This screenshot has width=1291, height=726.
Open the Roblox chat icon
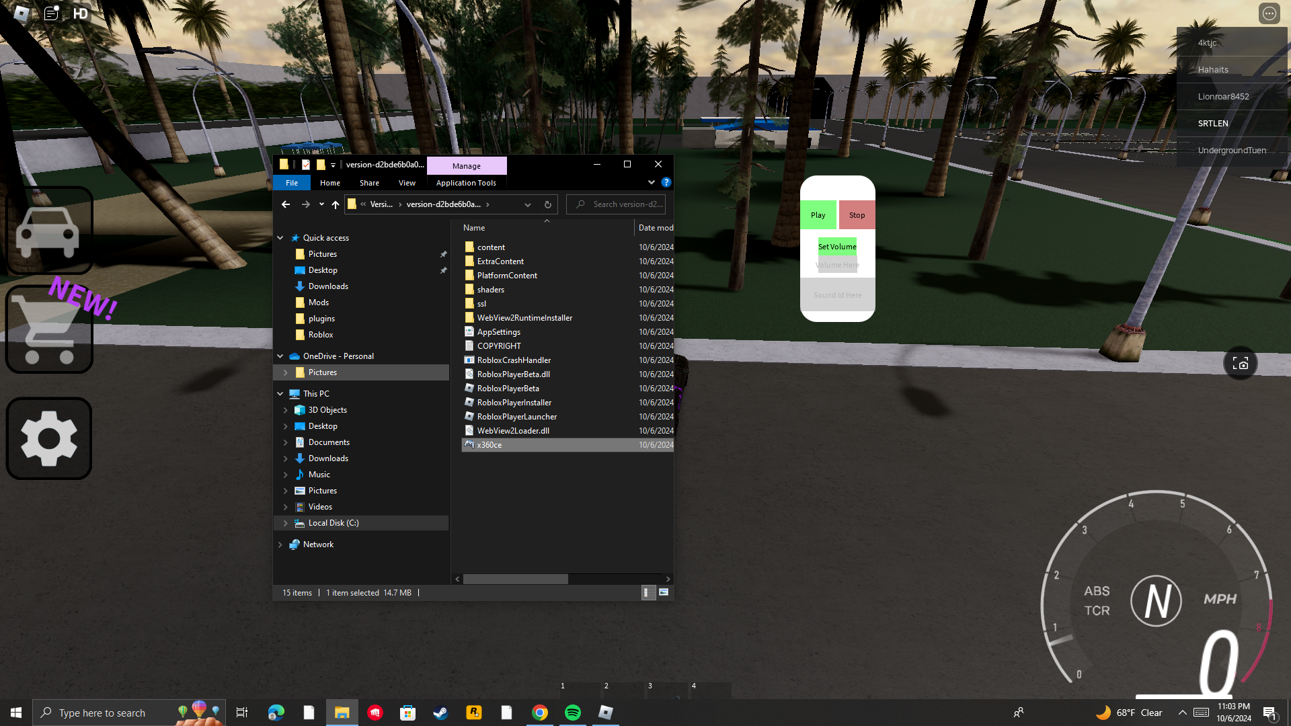[x=51, y=13]
